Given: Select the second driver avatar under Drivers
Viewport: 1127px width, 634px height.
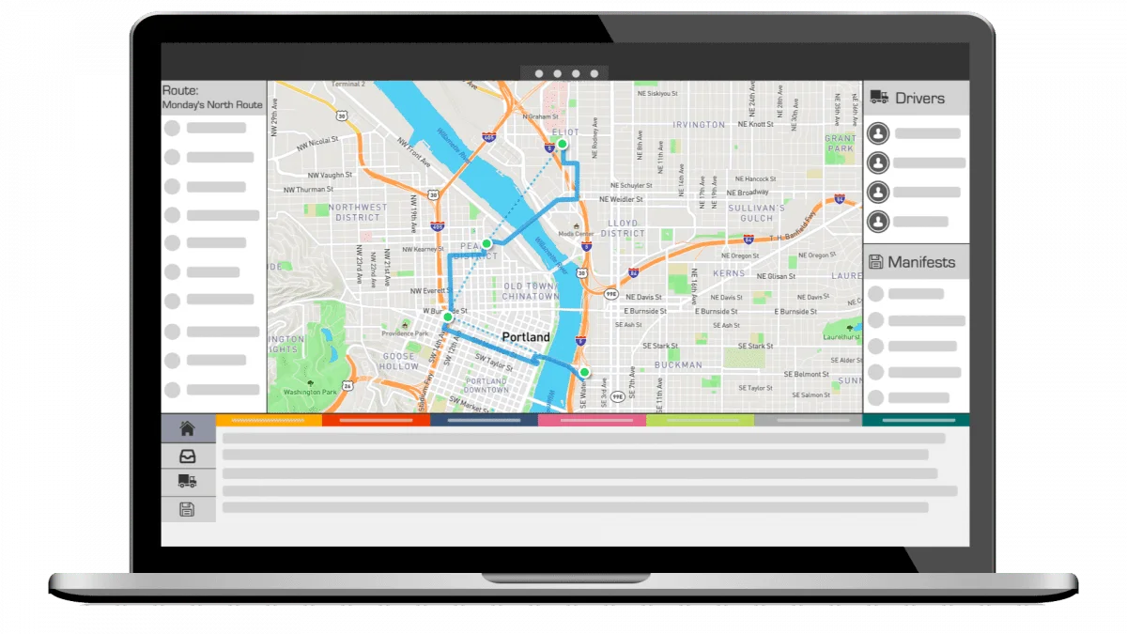Looking at the screenshot, I should pos(878,162).
